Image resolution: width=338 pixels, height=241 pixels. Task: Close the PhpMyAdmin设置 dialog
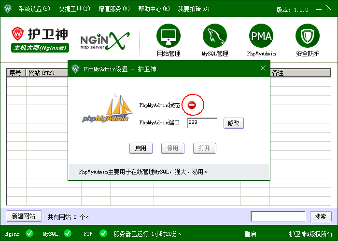coord(263,68)
